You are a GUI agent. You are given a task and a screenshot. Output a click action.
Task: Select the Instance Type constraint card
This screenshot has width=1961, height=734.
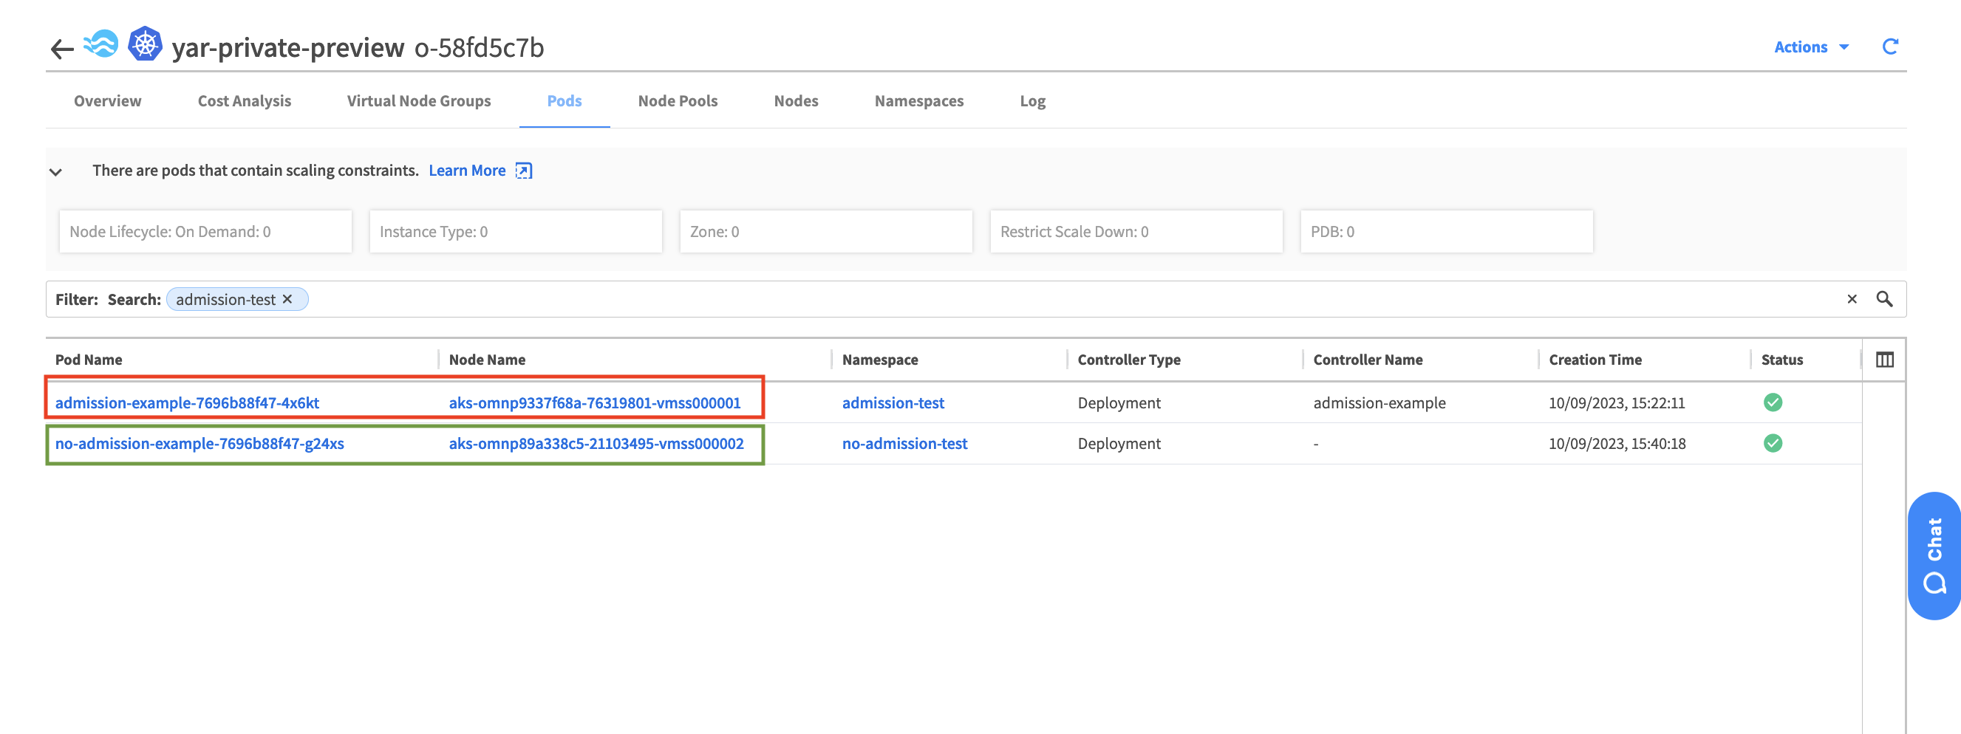coord(515,231)
